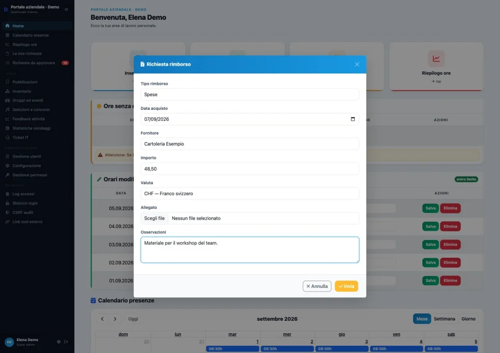This screenshot has width=500, height=353.
Task: Click the logout icon in sidebar footer
Action: point(66,342)
